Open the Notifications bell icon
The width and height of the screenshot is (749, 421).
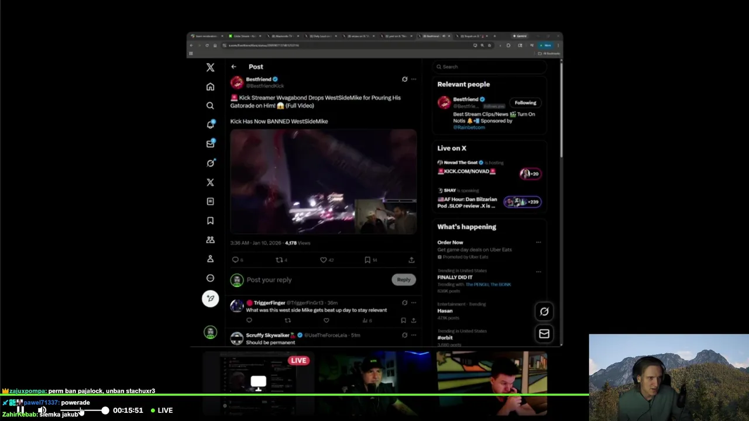[x=210, y=125]
